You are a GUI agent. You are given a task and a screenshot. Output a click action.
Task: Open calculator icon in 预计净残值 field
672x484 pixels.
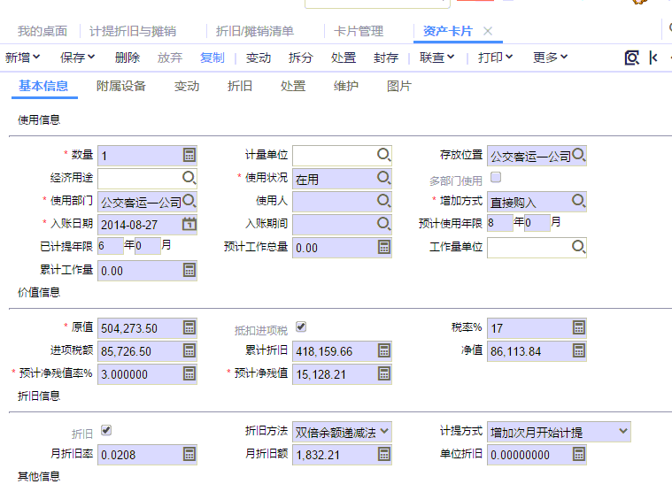[384, 373]
